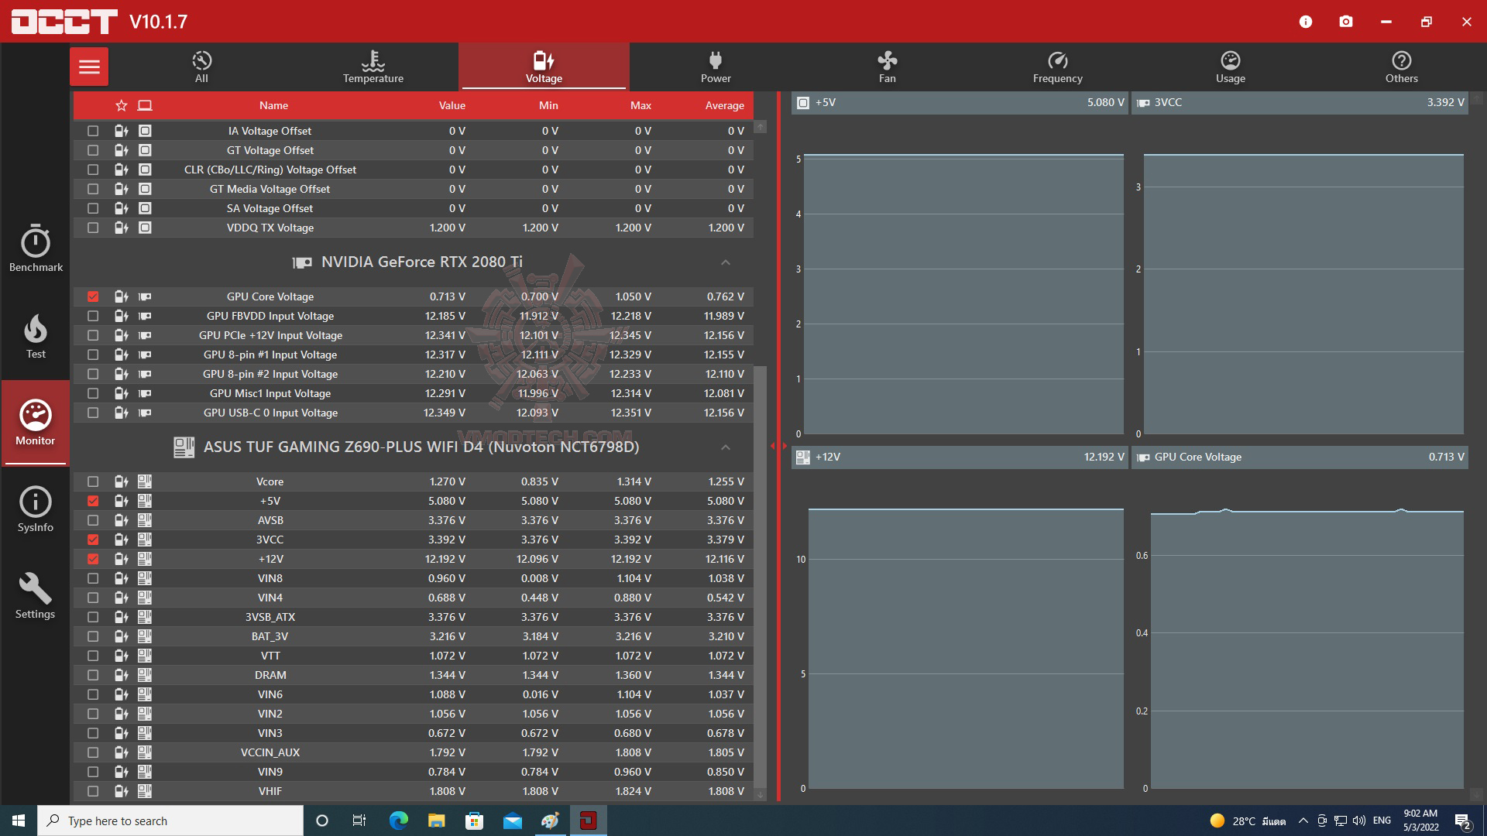The image size is (1487, 836).
Task: Click the info icon in title bar
Action: [x=1306, y=22]
